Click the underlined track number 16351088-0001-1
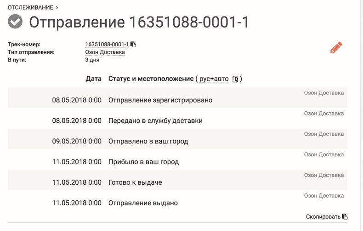Image resolution: width=363 pixels, height=231 pixels. [107, 44]
